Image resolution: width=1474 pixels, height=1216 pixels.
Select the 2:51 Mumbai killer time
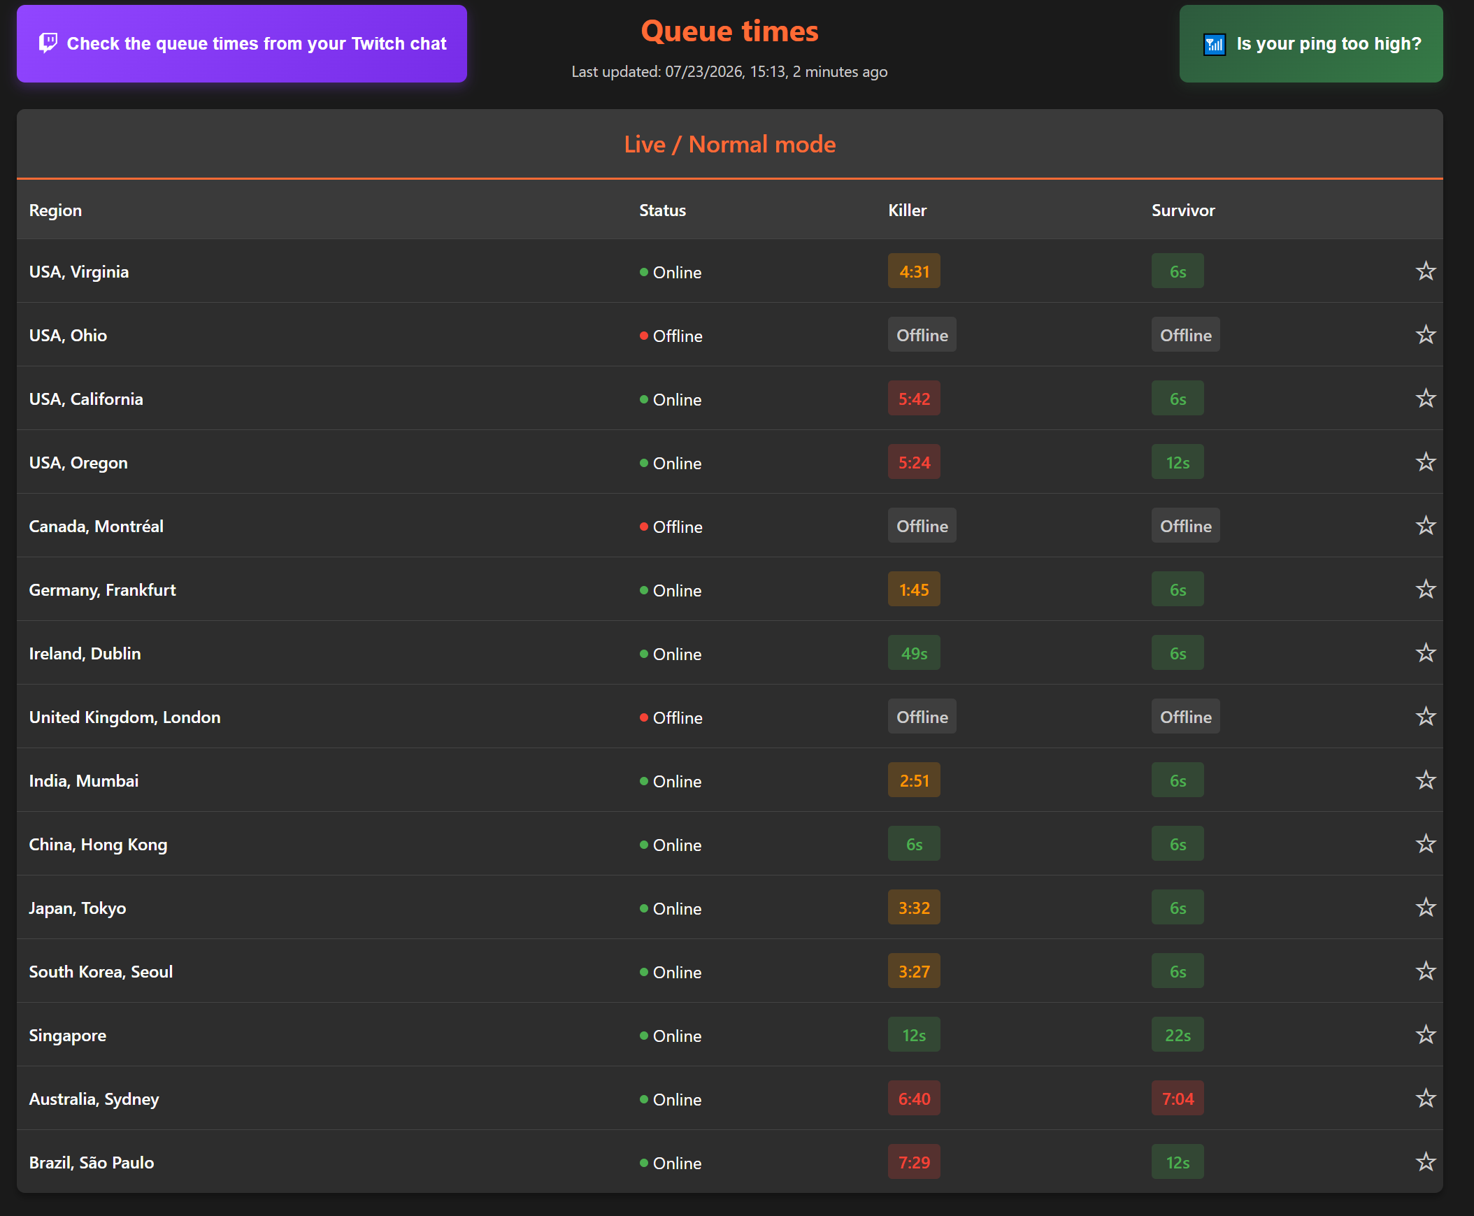click(x=914, y=780)
